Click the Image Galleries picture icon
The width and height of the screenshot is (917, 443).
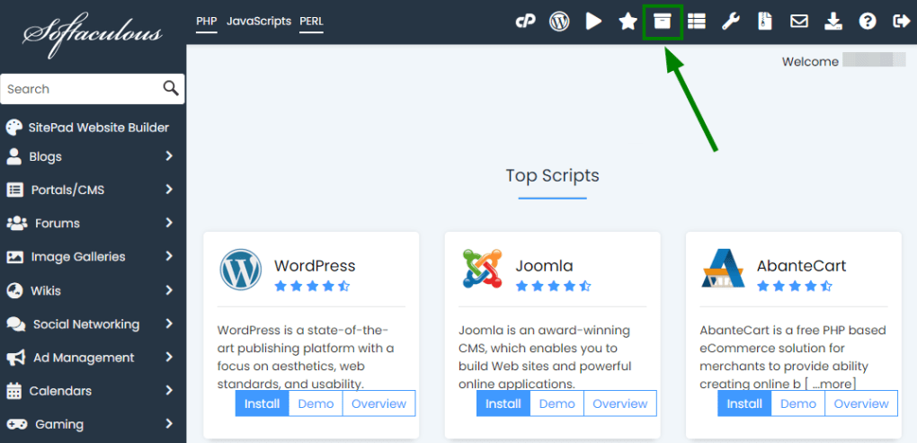14,257
